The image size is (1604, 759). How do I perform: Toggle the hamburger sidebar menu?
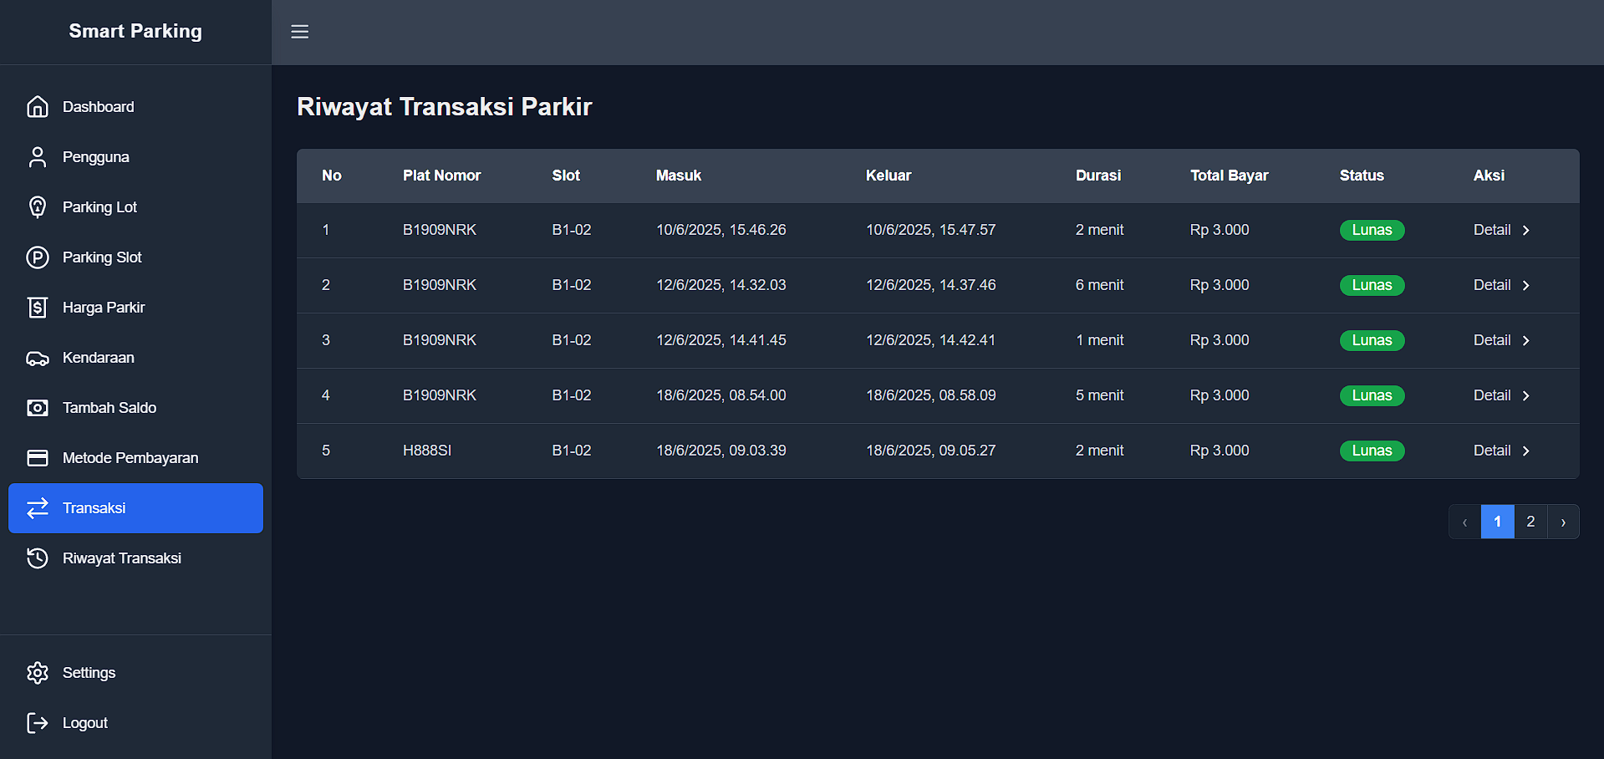pyautogui.click(x=299, y=32)
